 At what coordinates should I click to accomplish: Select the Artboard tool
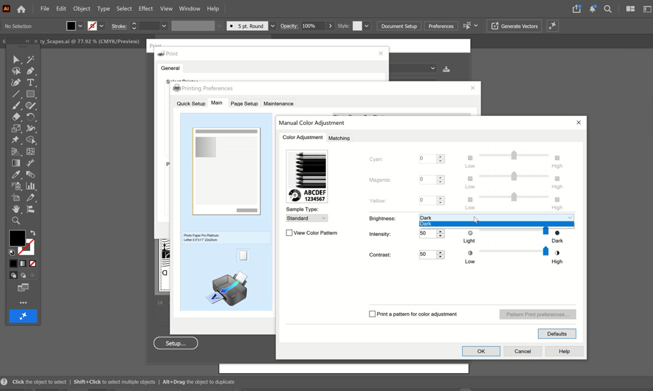[16, 197]
